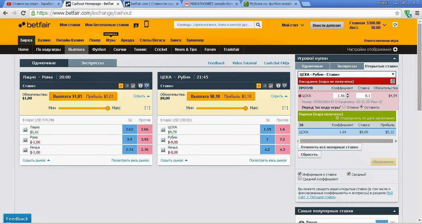This screenshot has width=422, height=224.
Task: Refresh the Лацио - Рома market
Action: (147, 86)
